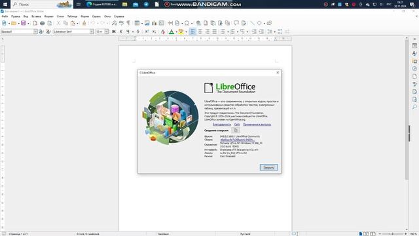
Task: Click the Spelling check icon
Action: click(x=121, y=24)
